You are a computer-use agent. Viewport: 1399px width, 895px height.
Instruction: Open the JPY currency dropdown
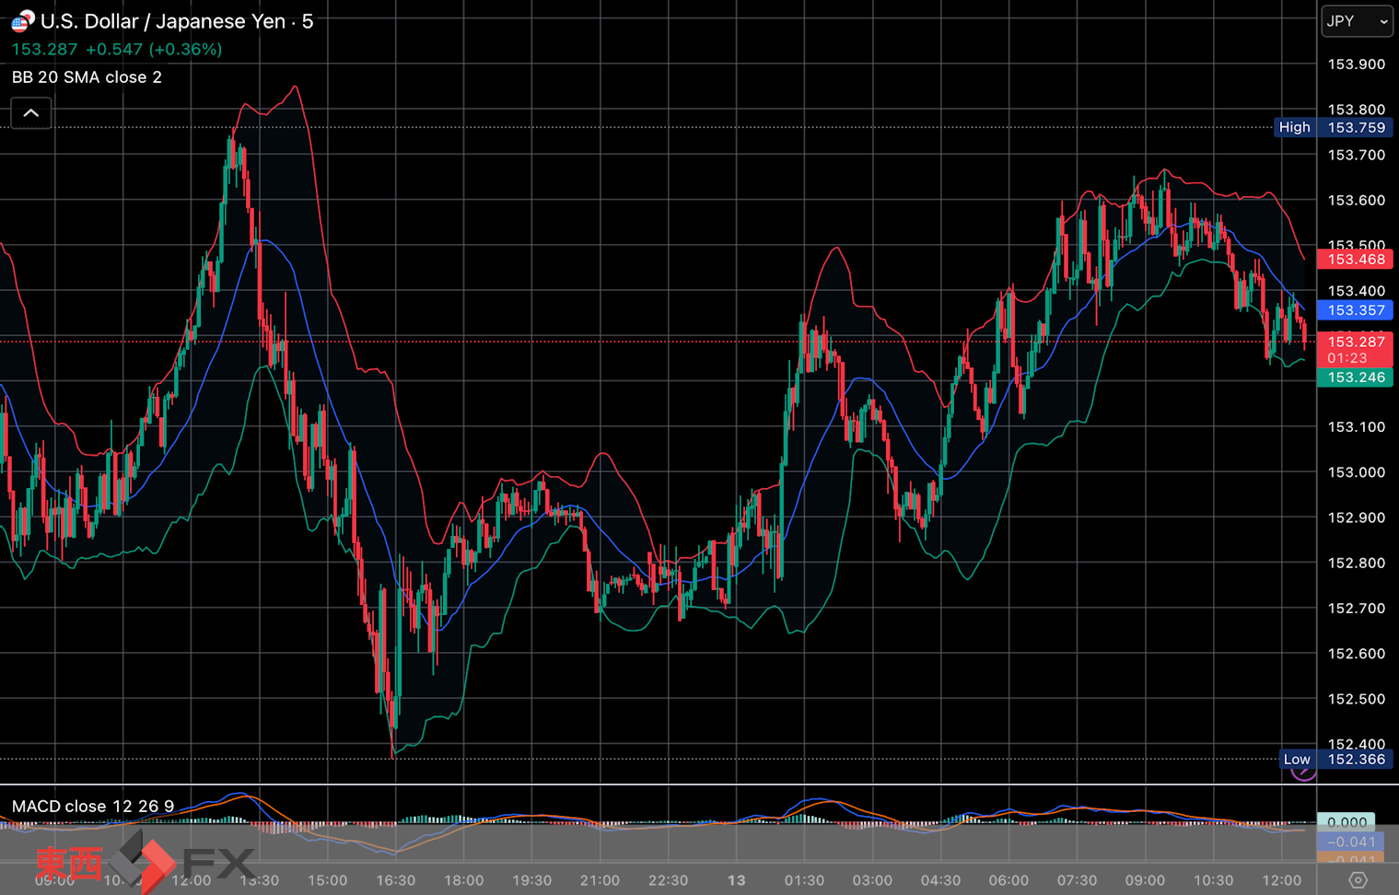1357,21
